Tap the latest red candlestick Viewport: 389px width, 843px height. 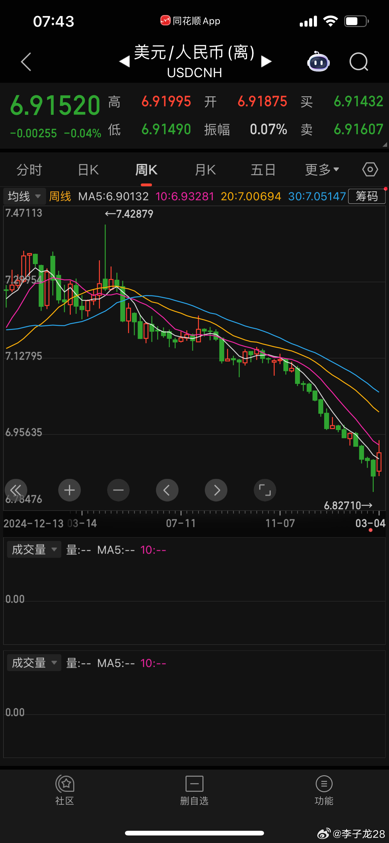click(379, 461)
